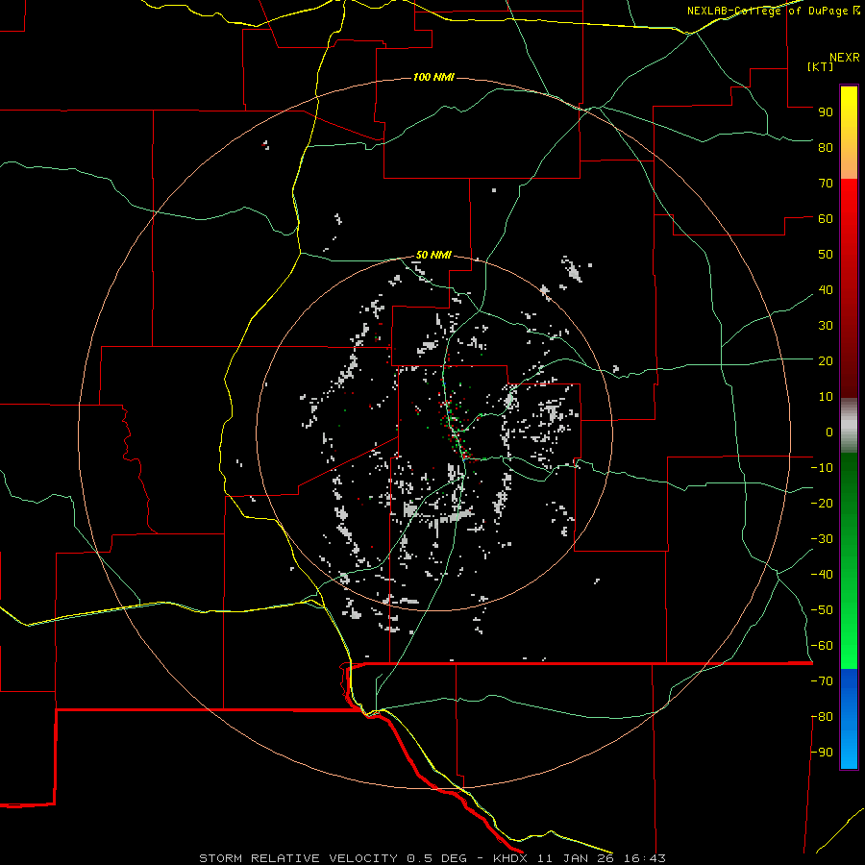Viewport: 865px width, 865px height.
Task: Click the "16:43" timestamp
Action: click(645, 858)
